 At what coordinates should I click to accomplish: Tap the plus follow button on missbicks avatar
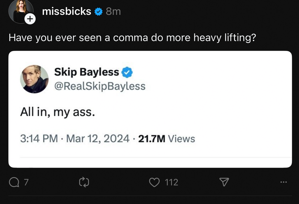click(30, 19)
